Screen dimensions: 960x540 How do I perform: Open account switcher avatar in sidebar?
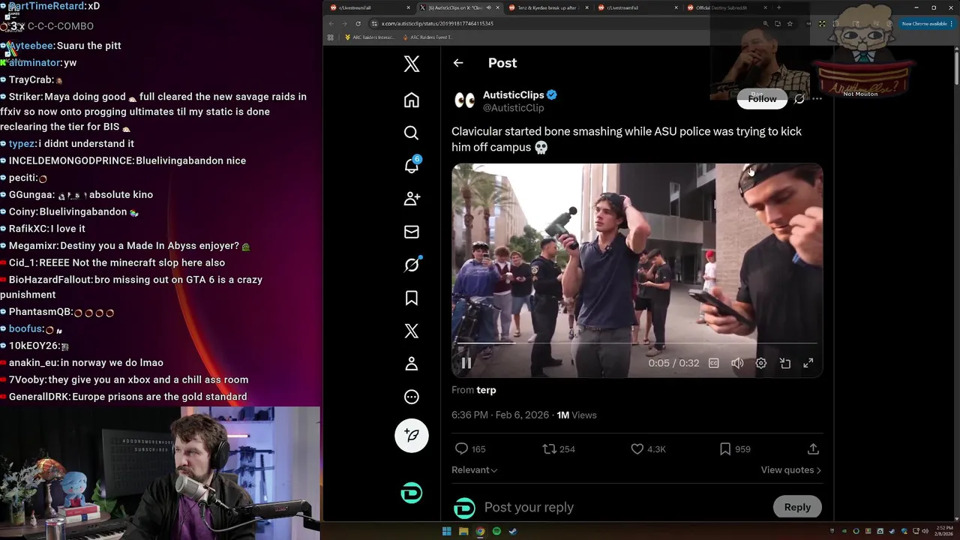click(x=412, y=493)
